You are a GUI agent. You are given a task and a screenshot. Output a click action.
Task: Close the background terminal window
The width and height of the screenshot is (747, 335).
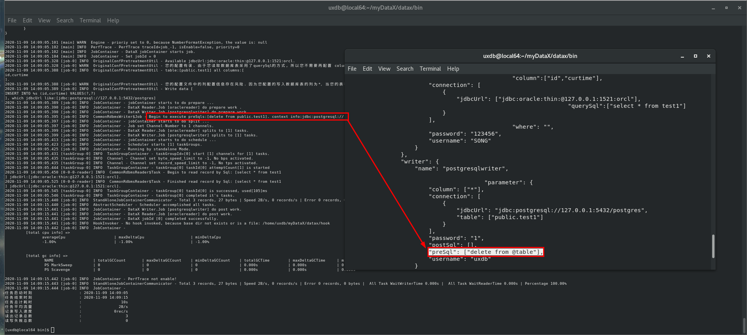click(x=740, y=8)
